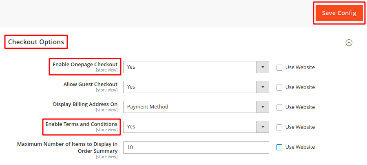Screen dimensions: 367x165
Task: Click the Enable Onepage Checkout label
Action: [85, 64]
